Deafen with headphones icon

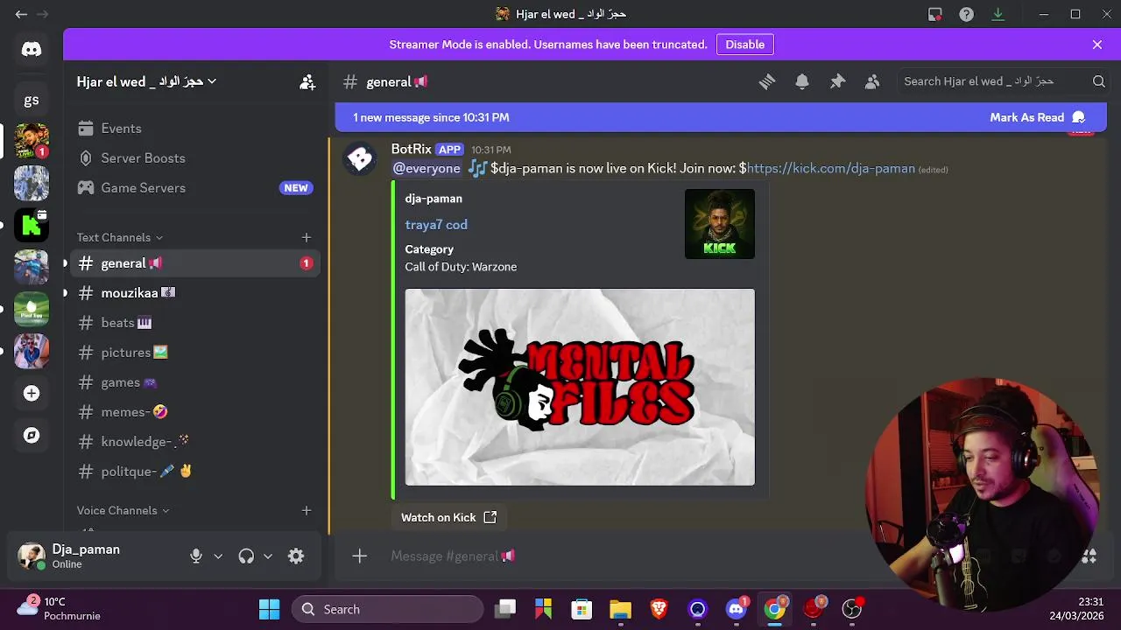pos(246,556)
